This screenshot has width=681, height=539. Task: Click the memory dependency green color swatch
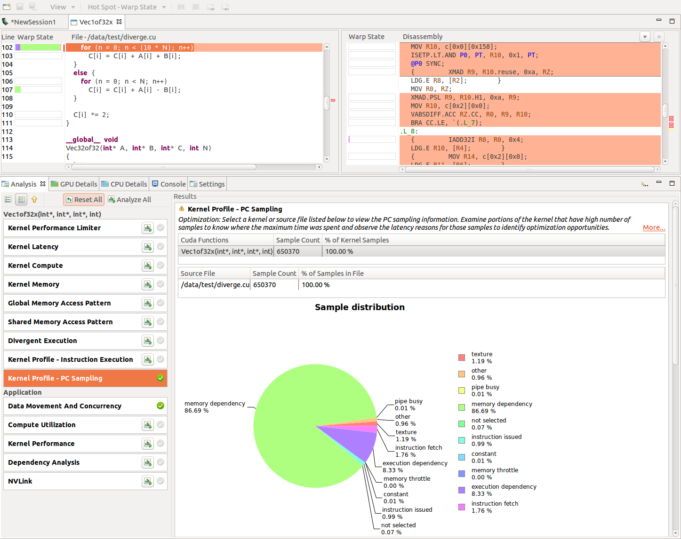click(461, 407)
